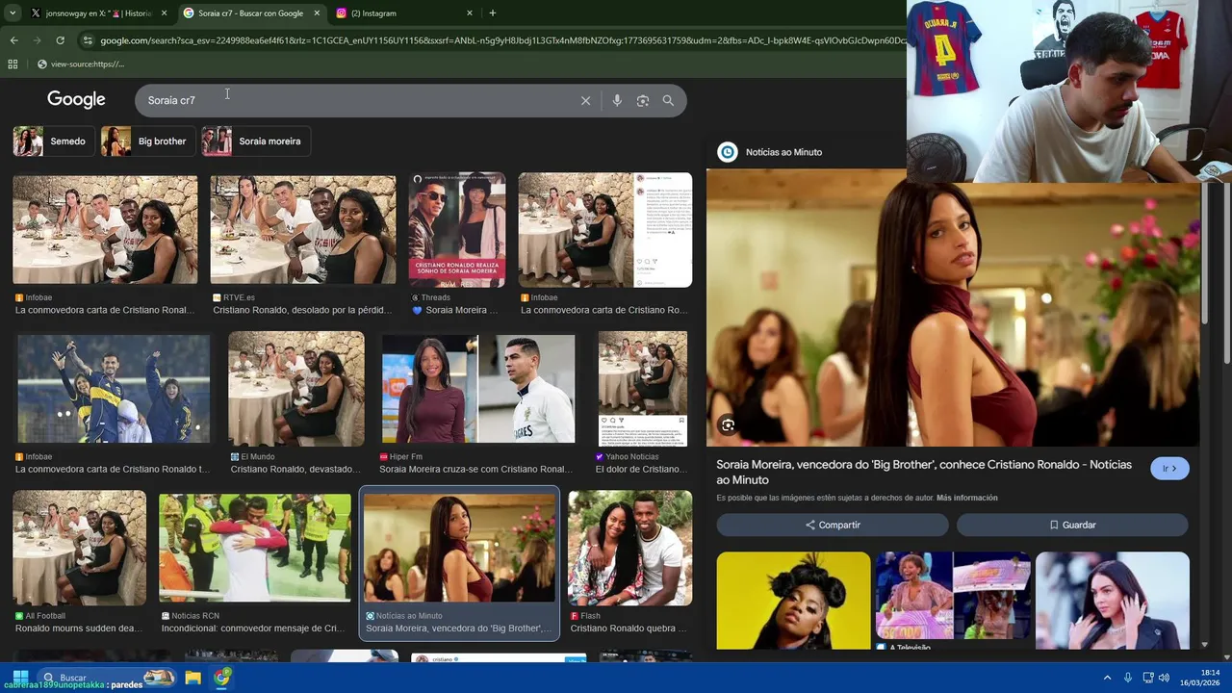
Task: Switch to the Soraia cr7 Google tab
Action: [250, 13]
